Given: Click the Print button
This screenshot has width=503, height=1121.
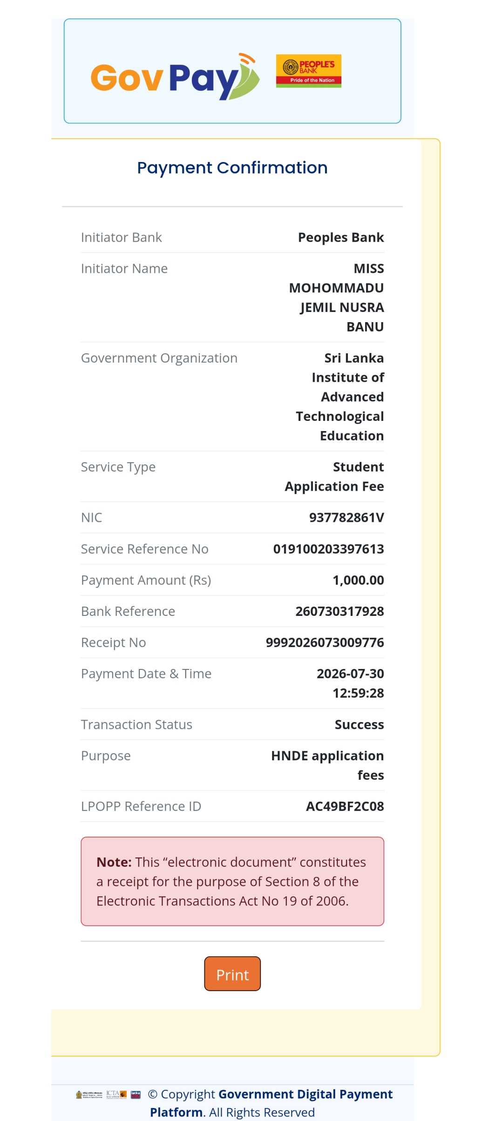Looking at the screenshot, I should pyautogui.click(x=232, y=973).
